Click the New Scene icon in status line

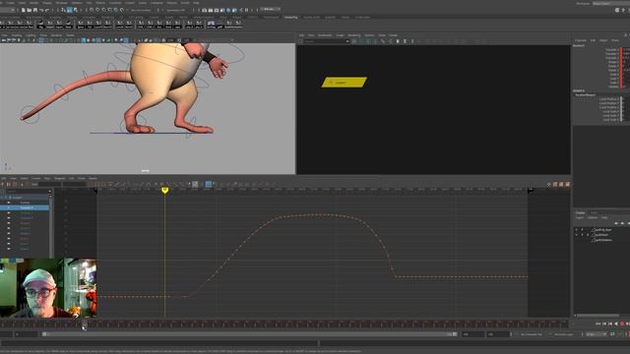tap(24, 10)
